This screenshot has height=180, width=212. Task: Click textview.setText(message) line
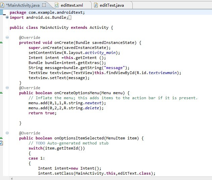pos(59,78)
